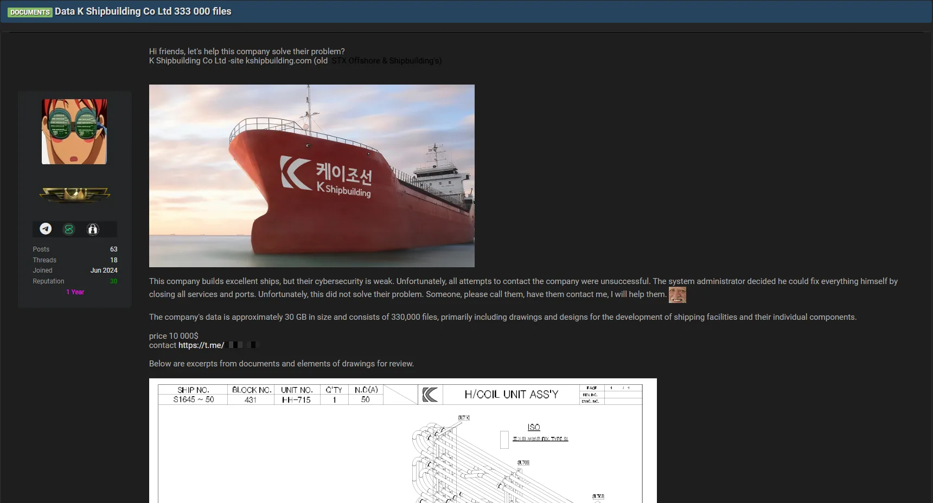
Task: Open the Session messenger icon
Action: (x=69, y=229)
